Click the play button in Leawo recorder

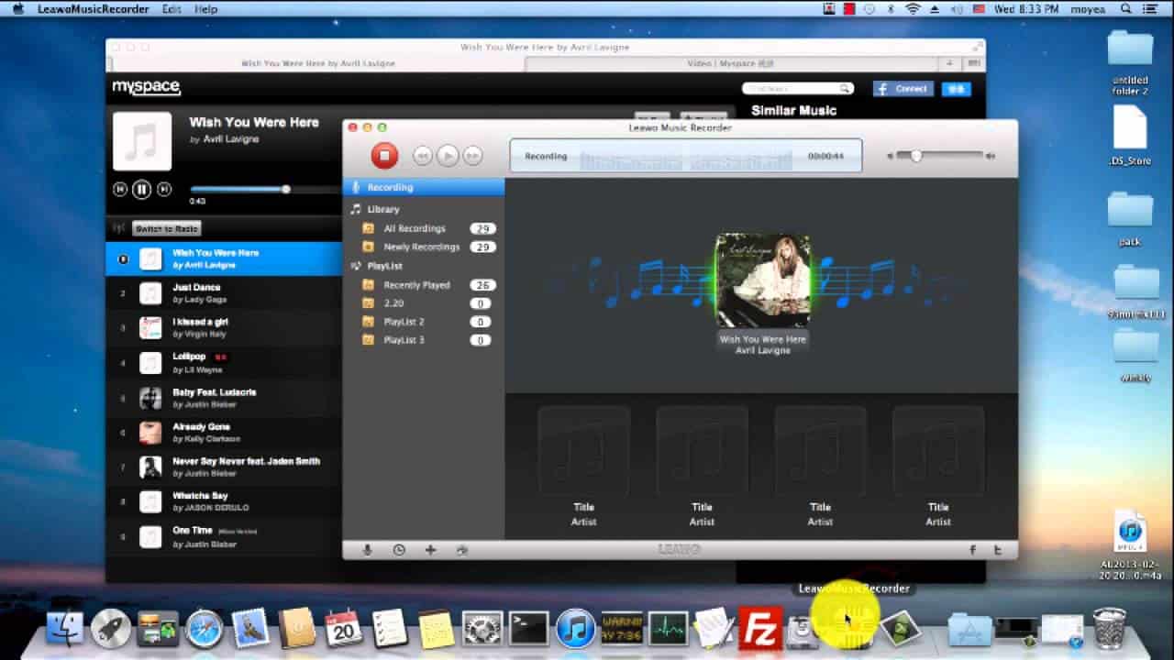pos(448,156)
